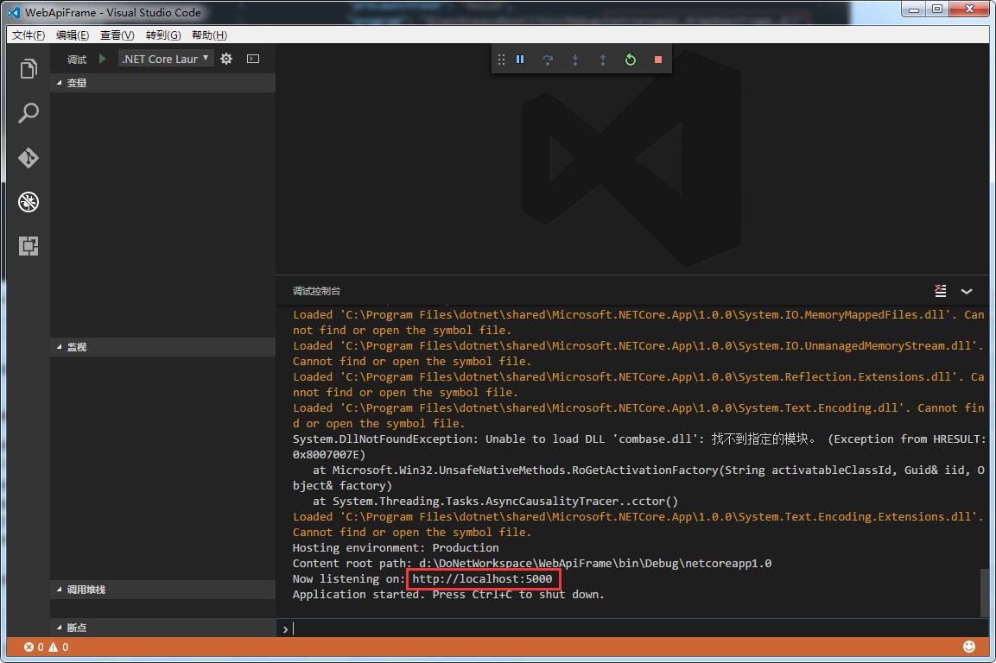
Task: Collapse the 调用堆栈 (Call Stack) section
Action: [162, 590]
